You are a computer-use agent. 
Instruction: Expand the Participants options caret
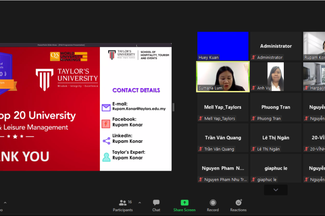coord(140,202)
